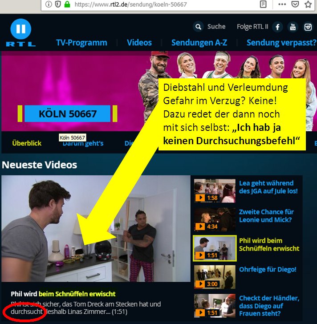Open Sendung verpasst? menu item
Screen dimensions: 317x324
(x=281, y=43)
